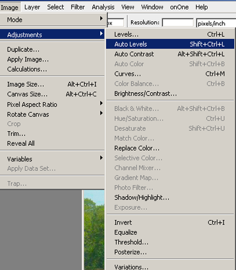
Task: Open Replace Color adjustment
Action: tap(171, 148)
